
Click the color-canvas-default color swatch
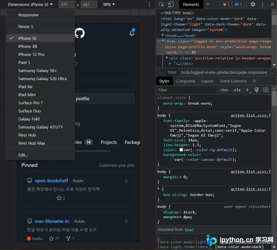point(172,159)
